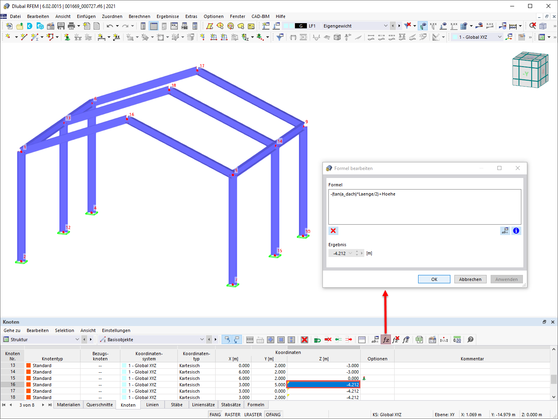
Task: Toggle LRASTER in status bar
Action: [x=253, y=415]
